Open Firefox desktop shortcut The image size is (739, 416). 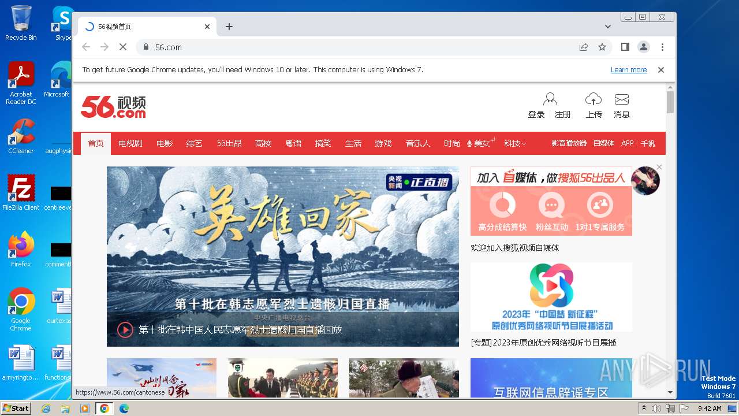21,250
